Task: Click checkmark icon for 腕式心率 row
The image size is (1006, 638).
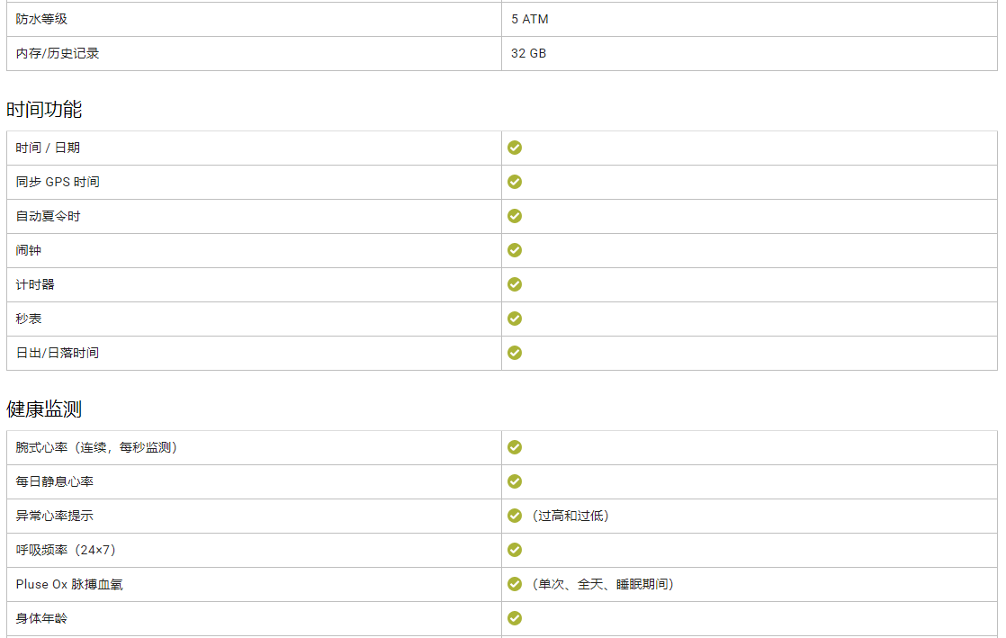Action: (515, 447)
